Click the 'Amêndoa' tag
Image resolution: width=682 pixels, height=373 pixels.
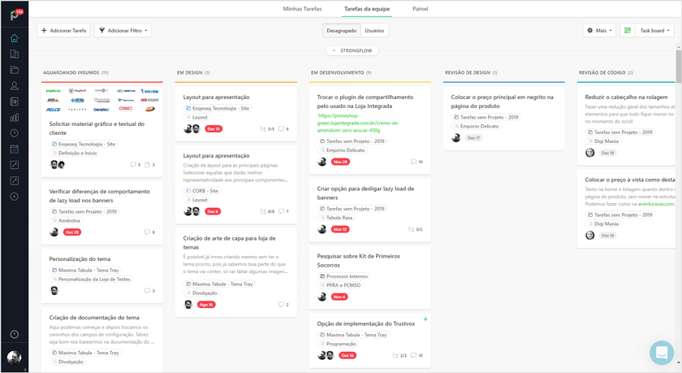66,221
